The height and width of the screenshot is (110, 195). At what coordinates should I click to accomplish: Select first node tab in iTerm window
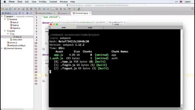[64, 28]
